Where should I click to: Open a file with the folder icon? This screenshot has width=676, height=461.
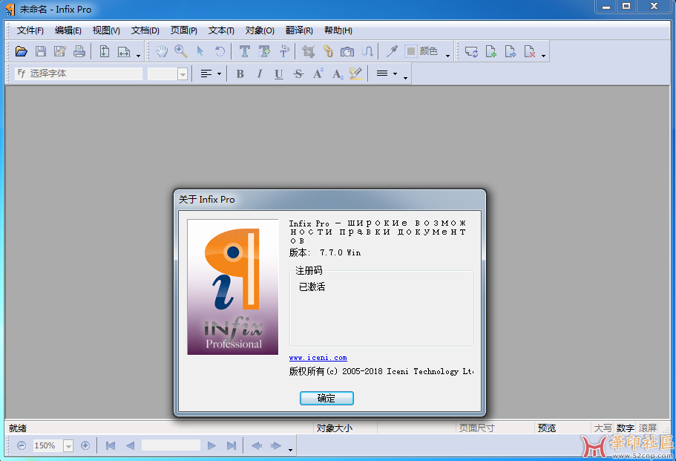[x=21, y=52]
